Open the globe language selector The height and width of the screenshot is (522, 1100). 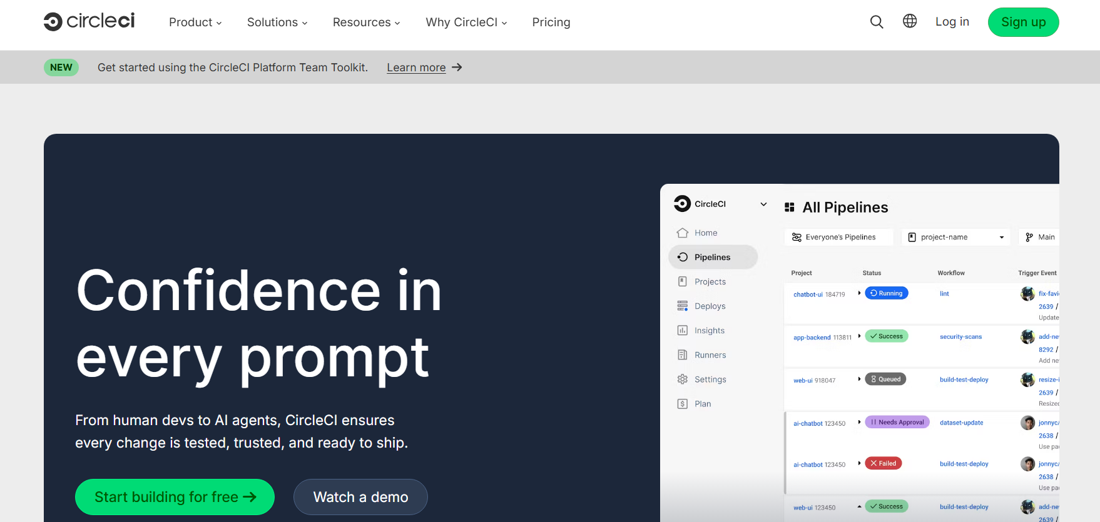click(910, 21)
